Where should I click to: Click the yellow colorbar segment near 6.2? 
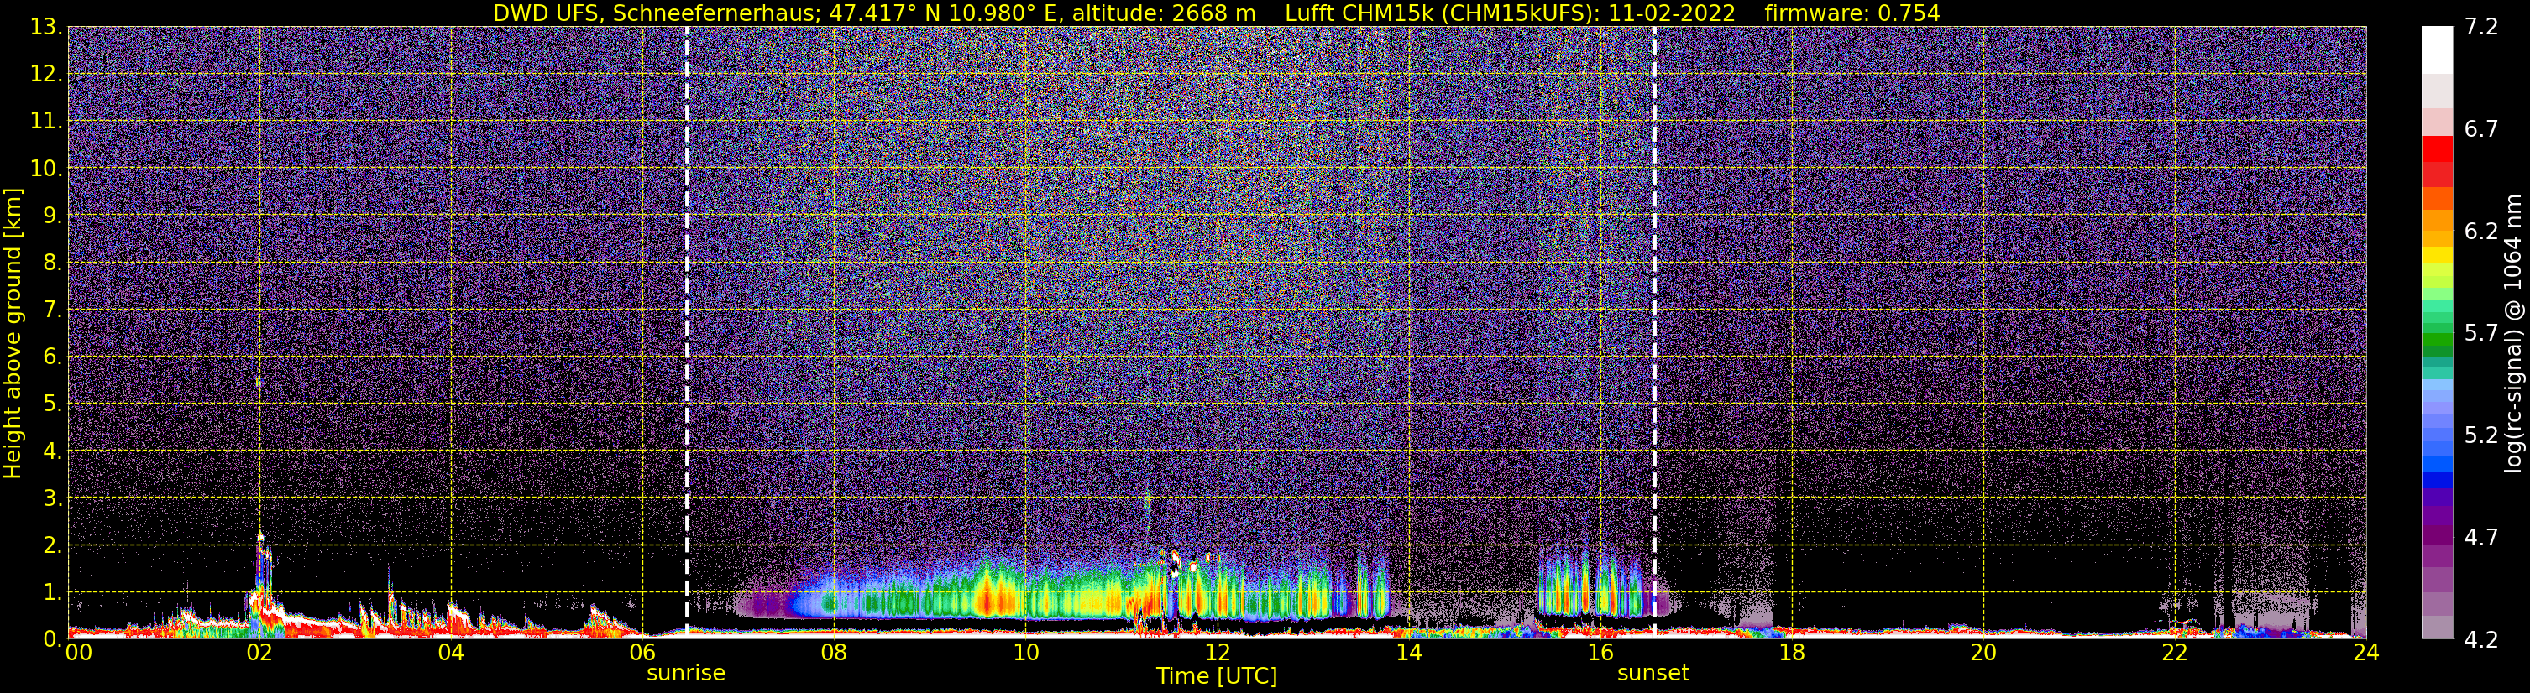[x=2437, y=255]
